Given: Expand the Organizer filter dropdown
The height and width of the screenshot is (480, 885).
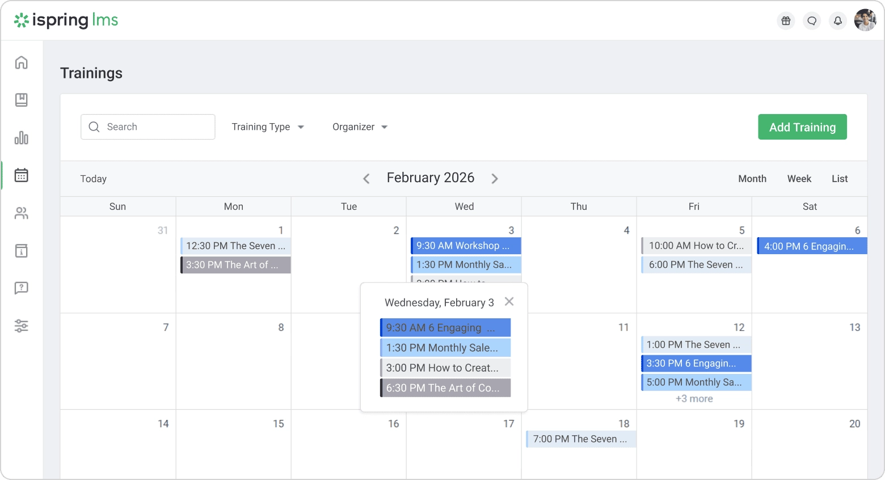Looking at the screenshot, I should tap(360, 127).
